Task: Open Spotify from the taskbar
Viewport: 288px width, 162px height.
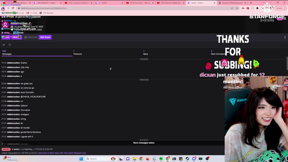Action: (161, 159)
